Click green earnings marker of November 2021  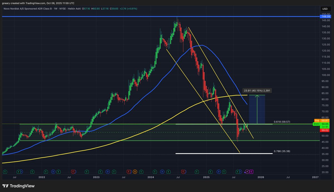(x=32, y=172)
